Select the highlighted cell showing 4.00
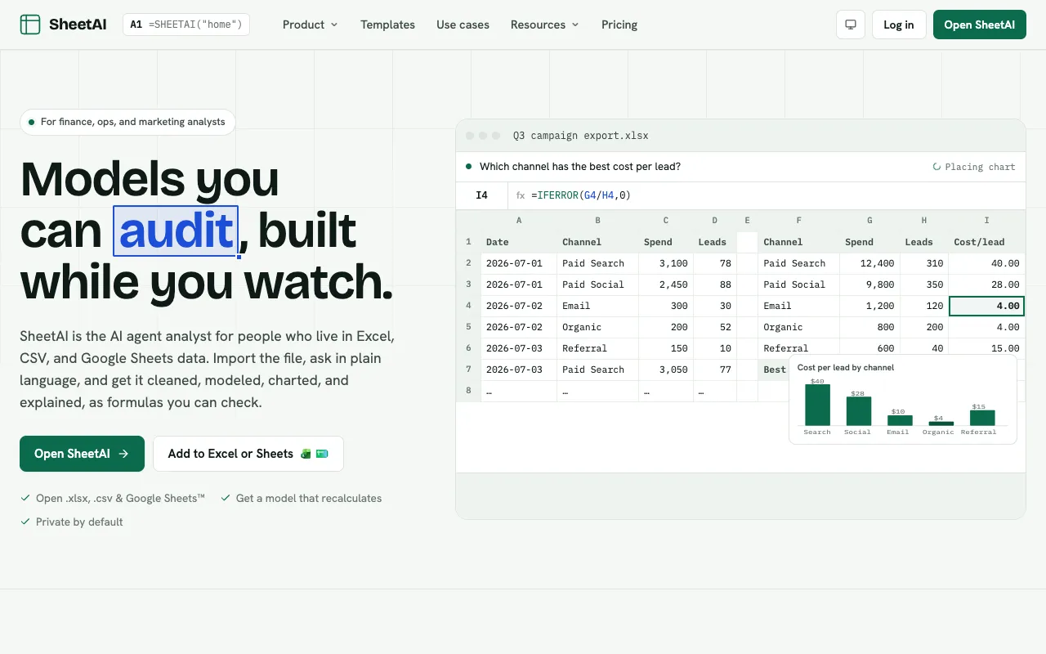Screen dimensions: 1046x654 (986, 306)
